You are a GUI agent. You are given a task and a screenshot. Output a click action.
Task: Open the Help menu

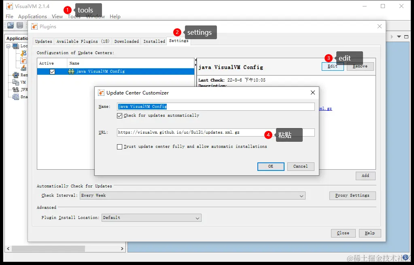[x=115, y=16]
